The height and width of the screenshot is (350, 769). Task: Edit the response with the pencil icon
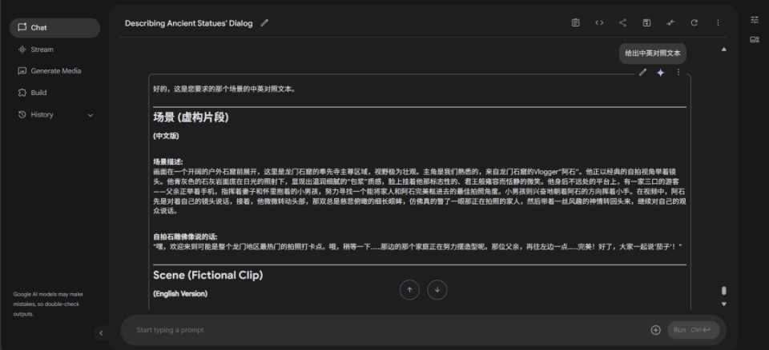(642, 73)
